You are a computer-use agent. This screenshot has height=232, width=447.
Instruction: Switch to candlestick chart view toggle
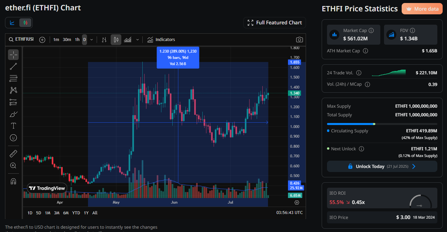pyautogui.click(x=25, y=23)
